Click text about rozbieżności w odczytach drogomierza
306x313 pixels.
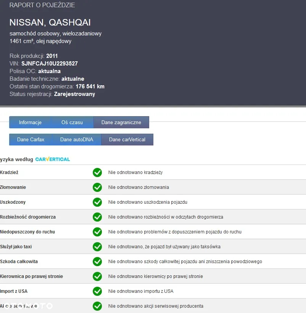pyautogui.click(x=166, y=217)
